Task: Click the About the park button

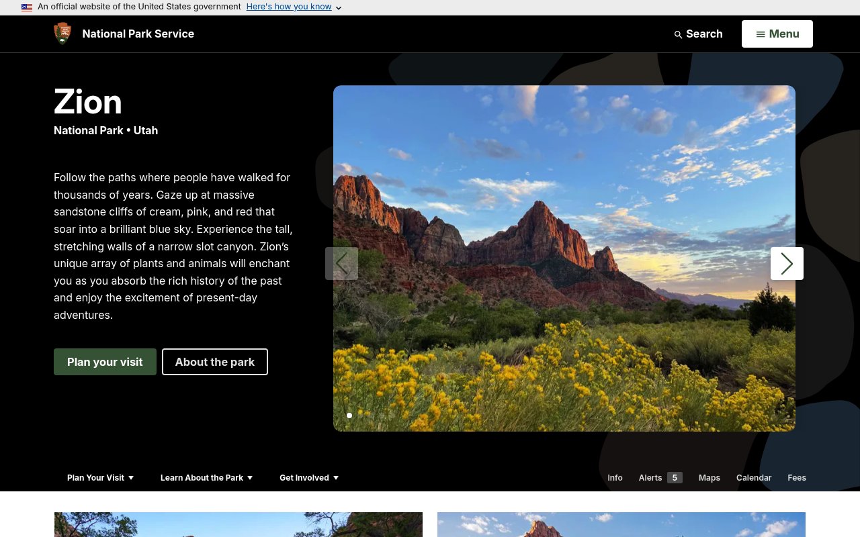Action: (215, 362)
